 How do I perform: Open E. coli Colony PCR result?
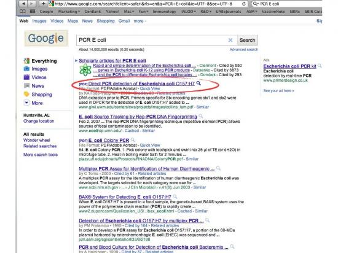[x=109, y=141]
